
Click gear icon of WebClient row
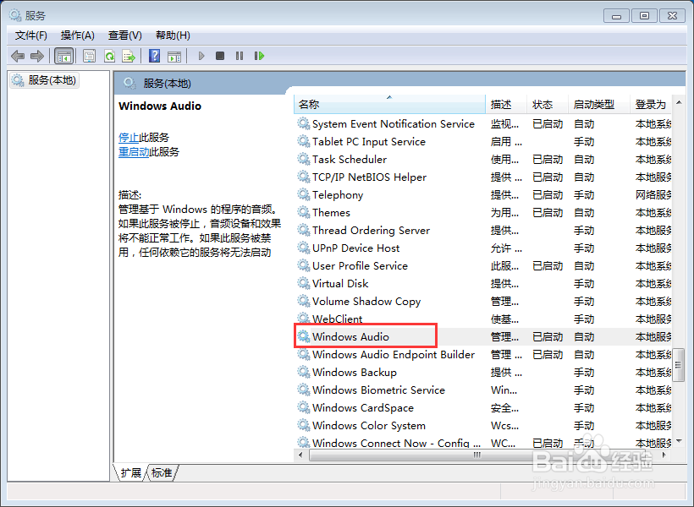[303, 319]
